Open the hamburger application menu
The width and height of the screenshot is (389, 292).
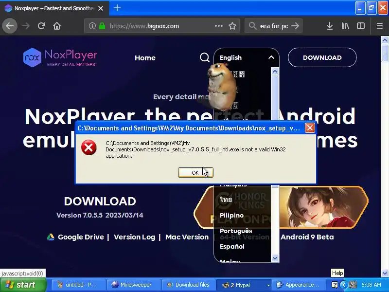pos(379,26)
